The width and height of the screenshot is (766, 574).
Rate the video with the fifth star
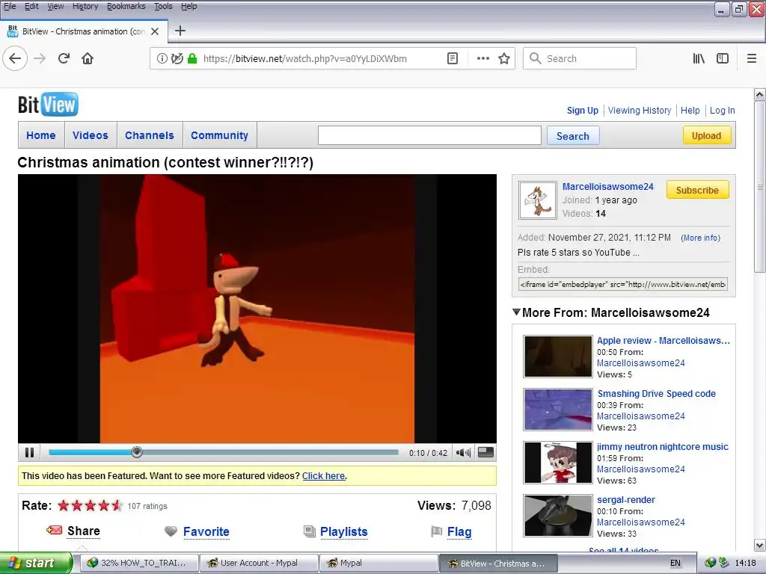coord(117,506)
